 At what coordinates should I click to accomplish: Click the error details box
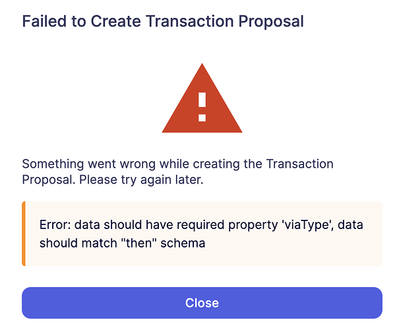(x=202, y=234)
